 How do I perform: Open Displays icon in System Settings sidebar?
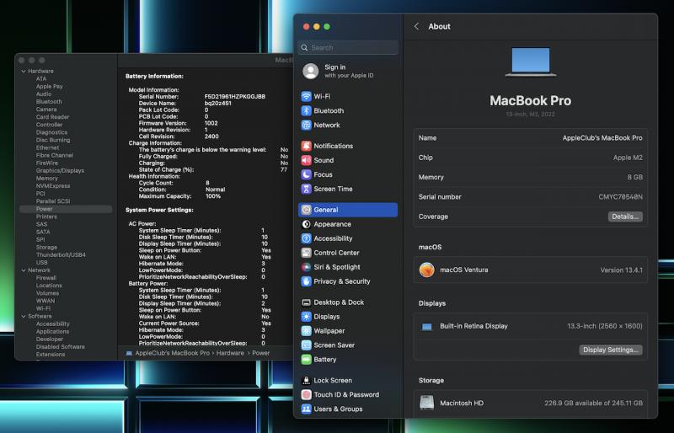pyautogui.click(x=306, y=317)
